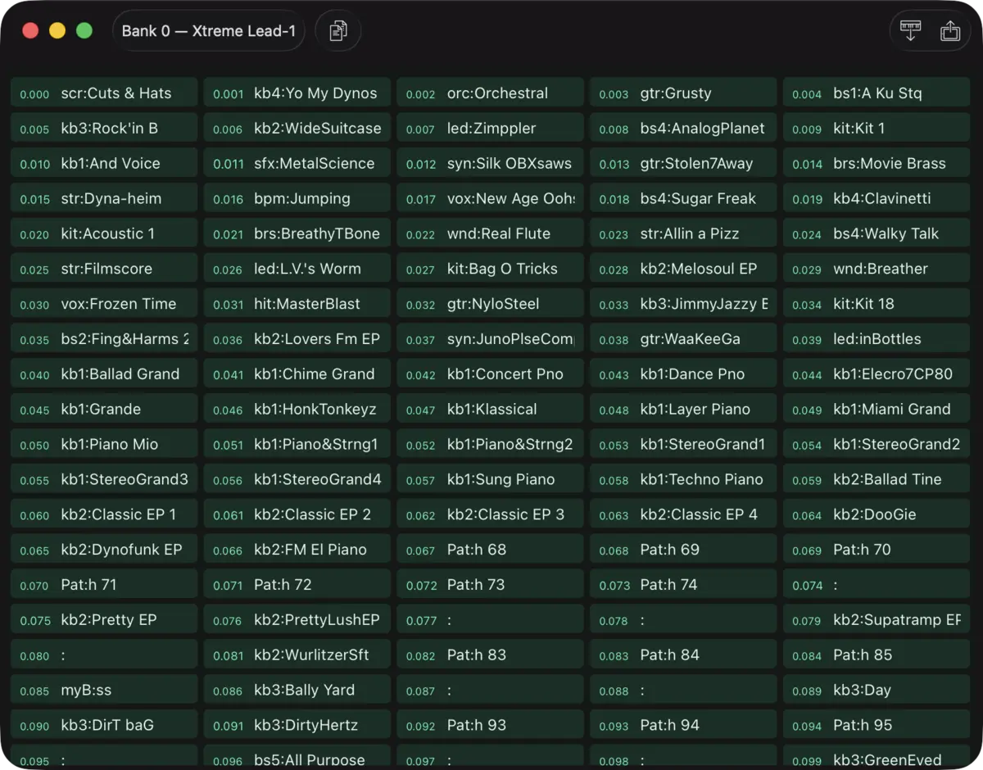Select kb1:Piano Mio patch
This screenshot has width=983, height=770.
tap(104, 445)
